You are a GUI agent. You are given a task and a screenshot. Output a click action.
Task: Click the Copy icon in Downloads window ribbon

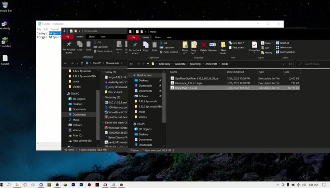[x=80, y=46]
